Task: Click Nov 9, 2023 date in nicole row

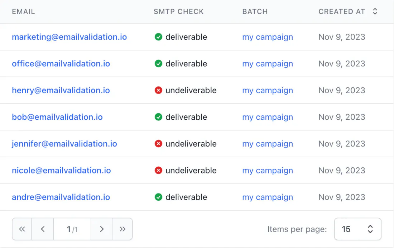Action: coord(342,170)
